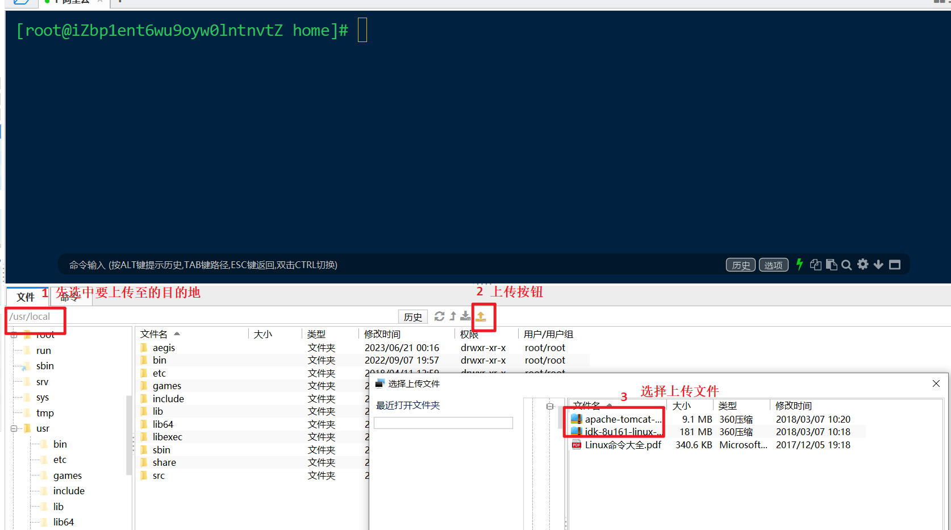Image resolution: width=951 pixels, height=530 pixels.
Task: Select tmp folder in directory tree
Action: click(x=45, y=413)
